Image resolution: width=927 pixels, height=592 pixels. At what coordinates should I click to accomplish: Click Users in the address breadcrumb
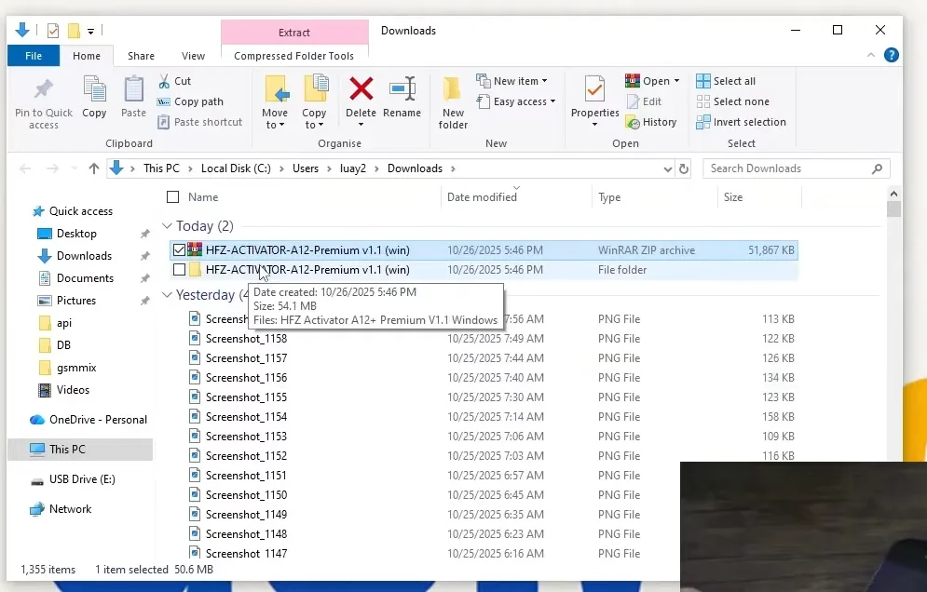pyautogui.click(x=305, y=168)
